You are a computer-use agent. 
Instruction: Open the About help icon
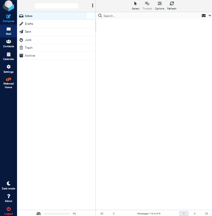[x=9, y=196]
